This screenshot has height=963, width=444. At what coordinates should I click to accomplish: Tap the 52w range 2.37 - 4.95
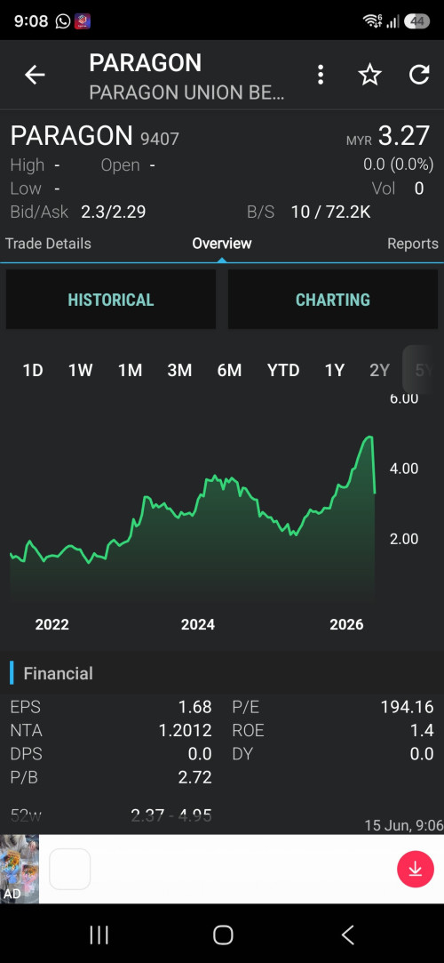(x=171, y=815)
